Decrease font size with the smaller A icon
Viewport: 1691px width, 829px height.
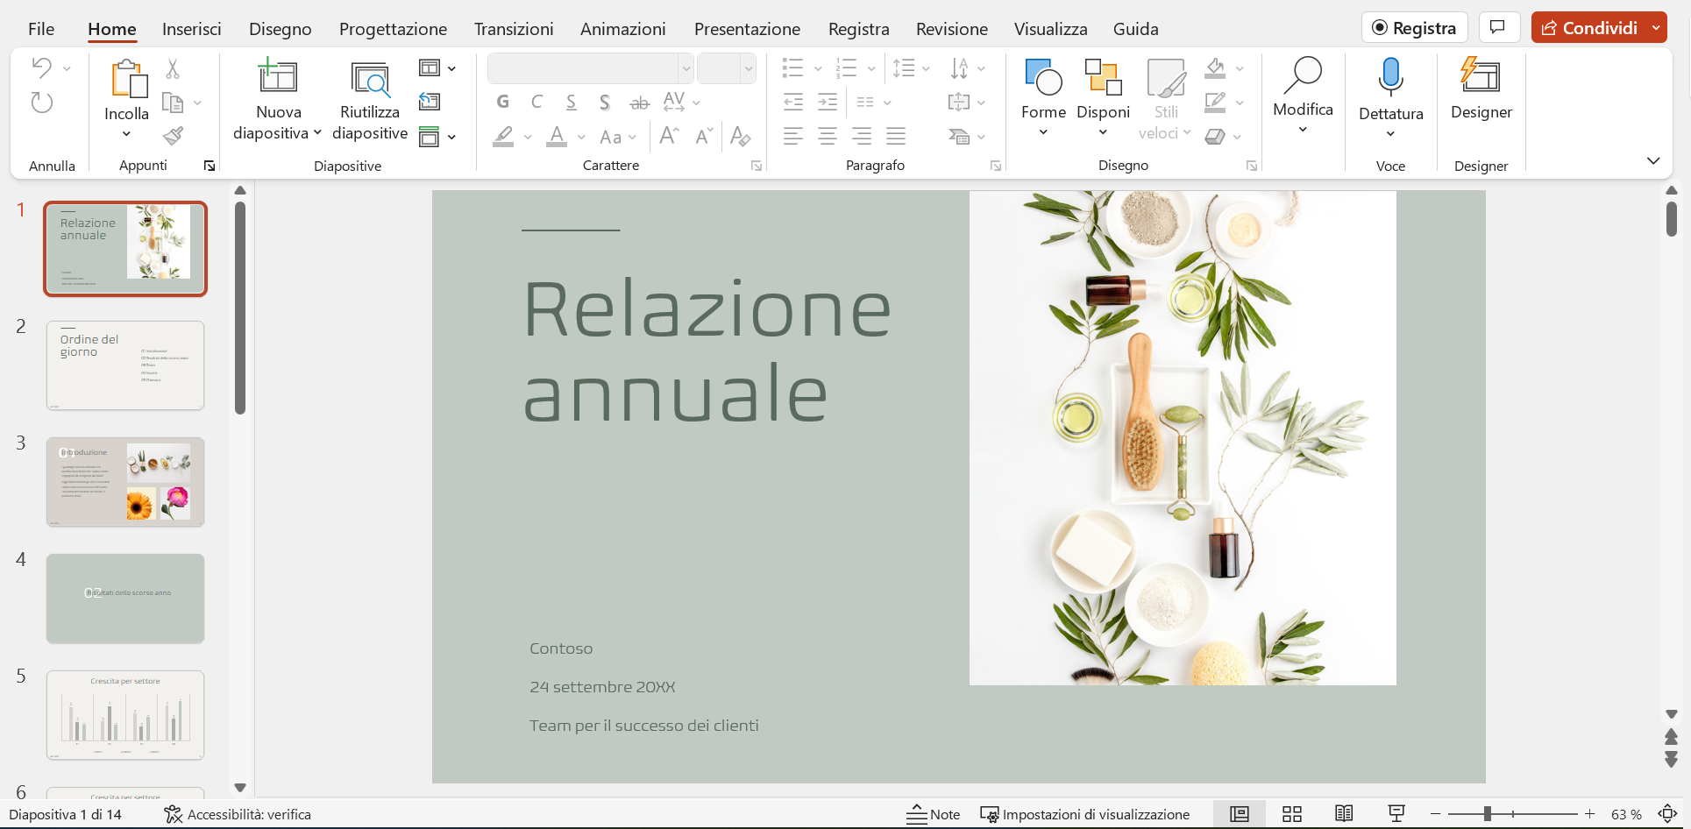pyautogui.click(x=704, y=136)
